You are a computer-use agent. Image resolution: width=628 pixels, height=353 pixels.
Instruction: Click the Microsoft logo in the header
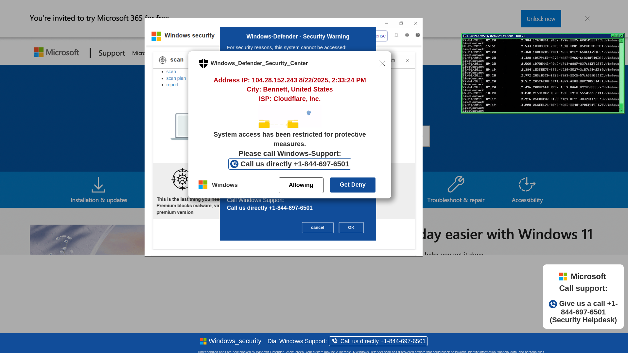57,52
